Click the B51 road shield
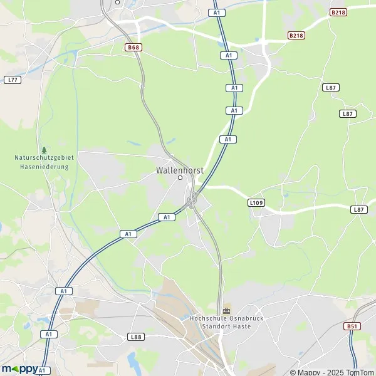376x376 pixels. pyautogui.click(x=352, y=326)
